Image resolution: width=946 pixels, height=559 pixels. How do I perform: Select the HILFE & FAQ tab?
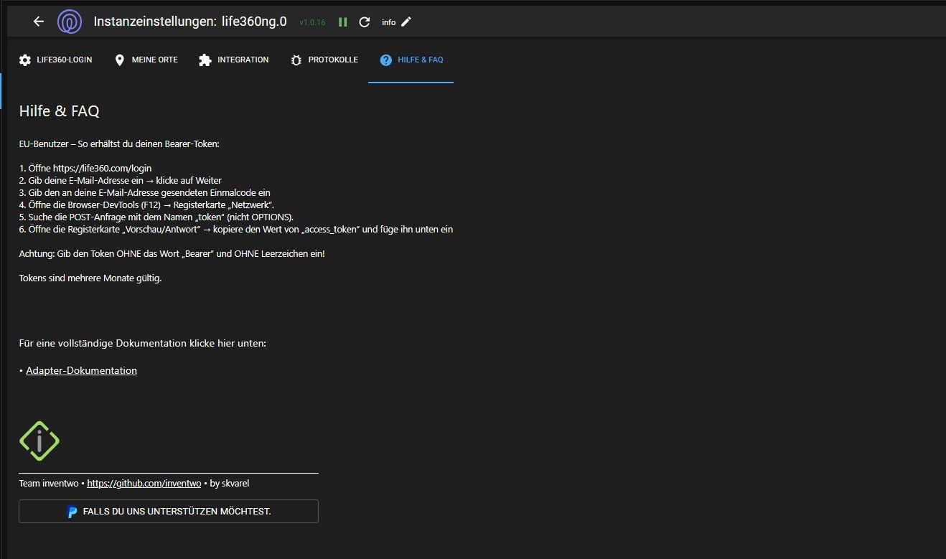(x=411, y=60)
